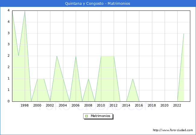Click the 2012 x-axis year label
The width and height of the screenshot is (196, 135).
(113, 105)
